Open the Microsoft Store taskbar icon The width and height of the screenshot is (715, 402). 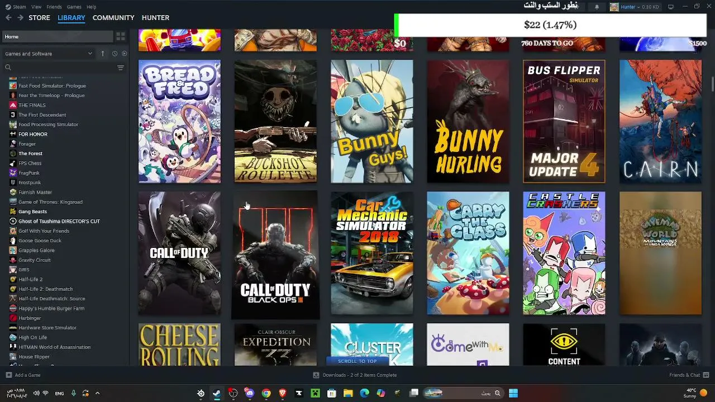point(332,393)
